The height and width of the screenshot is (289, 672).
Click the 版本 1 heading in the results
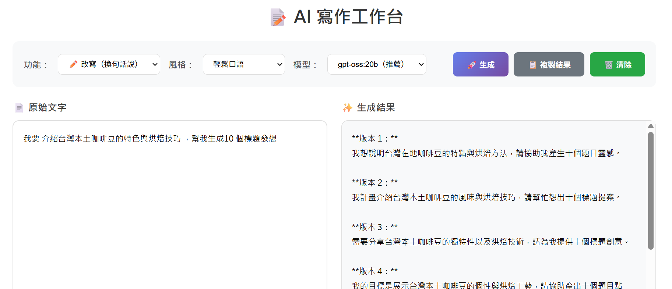click(374, 139)
